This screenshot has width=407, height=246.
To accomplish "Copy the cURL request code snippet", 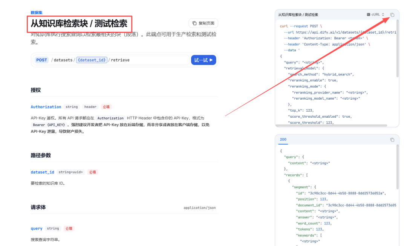I will pyautogui.click(x=392, y=14).
